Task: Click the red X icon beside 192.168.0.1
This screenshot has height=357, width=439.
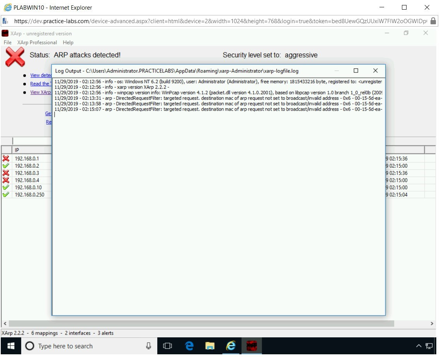Action: pos(6,158)
